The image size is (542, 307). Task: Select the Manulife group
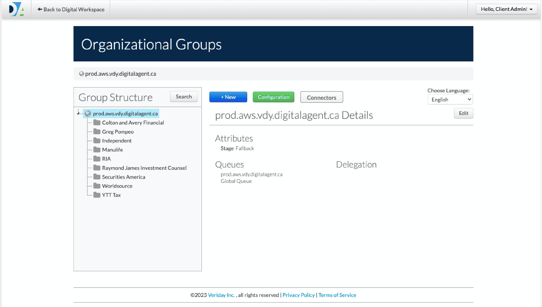tap(112, 150)
